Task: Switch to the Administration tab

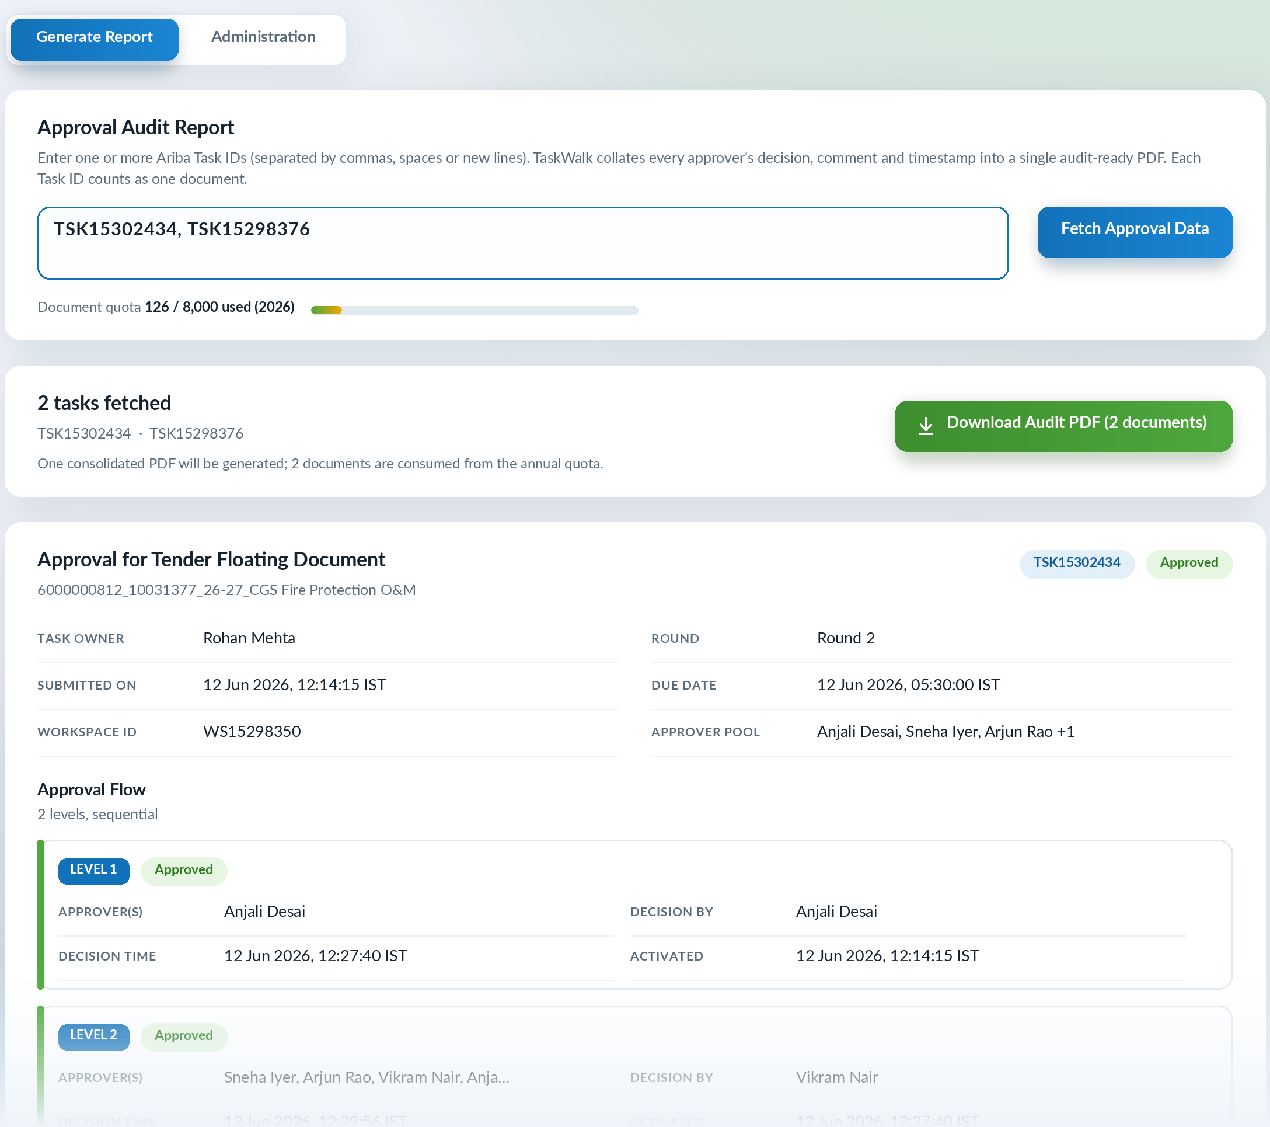Action: click(263, 38)
